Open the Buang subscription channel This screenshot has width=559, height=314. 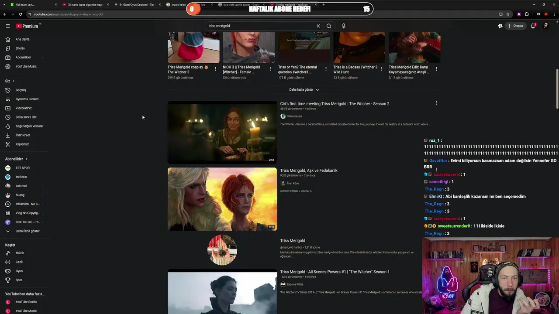(20, 195)
